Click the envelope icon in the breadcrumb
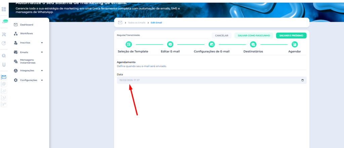Image resolution: width=344 pixels, height=148 pixels. (120, 22)
